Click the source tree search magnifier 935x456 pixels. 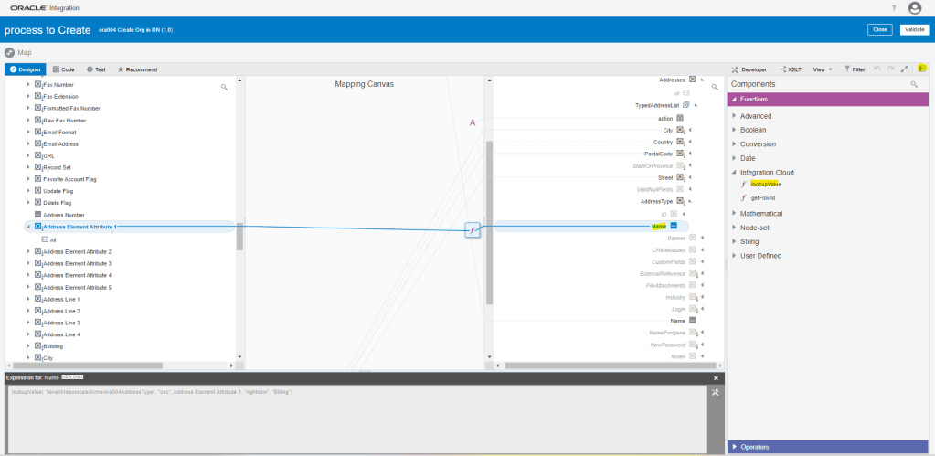(x=224, y=87)
